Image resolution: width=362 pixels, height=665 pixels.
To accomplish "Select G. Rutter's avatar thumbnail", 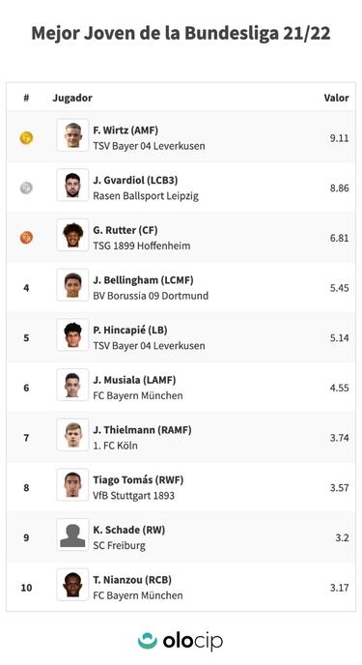I will click(x=72, y=235).
